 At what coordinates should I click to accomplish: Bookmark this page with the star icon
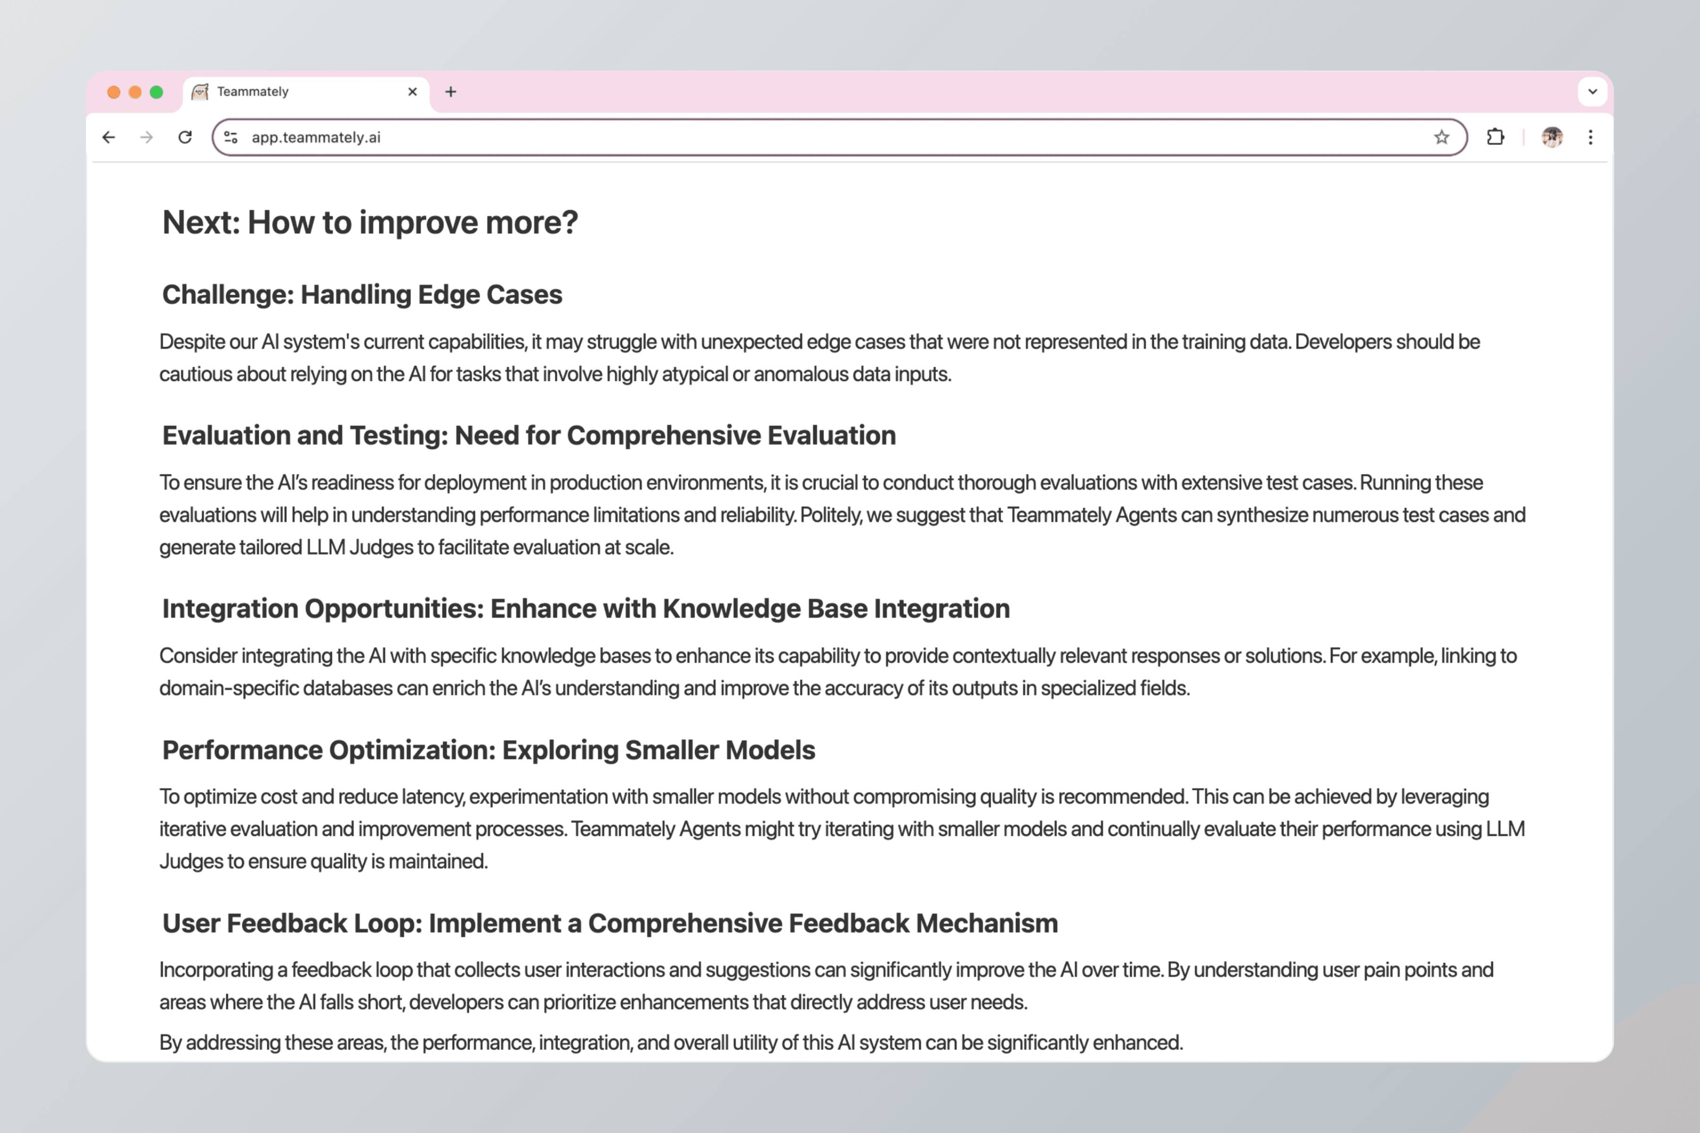pyautogui.click(x=1441, y=137)
